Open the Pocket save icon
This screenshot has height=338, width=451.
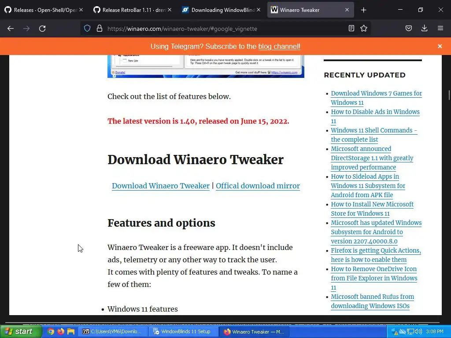click(409, 28)
